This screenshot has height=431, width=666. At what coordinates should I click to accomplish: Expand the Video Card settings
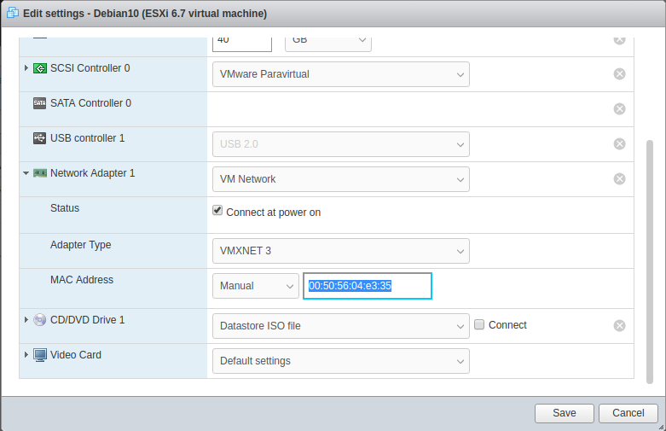tap(26, 353)
